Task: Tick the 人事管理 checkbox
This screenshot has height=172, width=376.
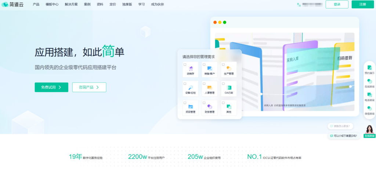Action: pos(204,84)
